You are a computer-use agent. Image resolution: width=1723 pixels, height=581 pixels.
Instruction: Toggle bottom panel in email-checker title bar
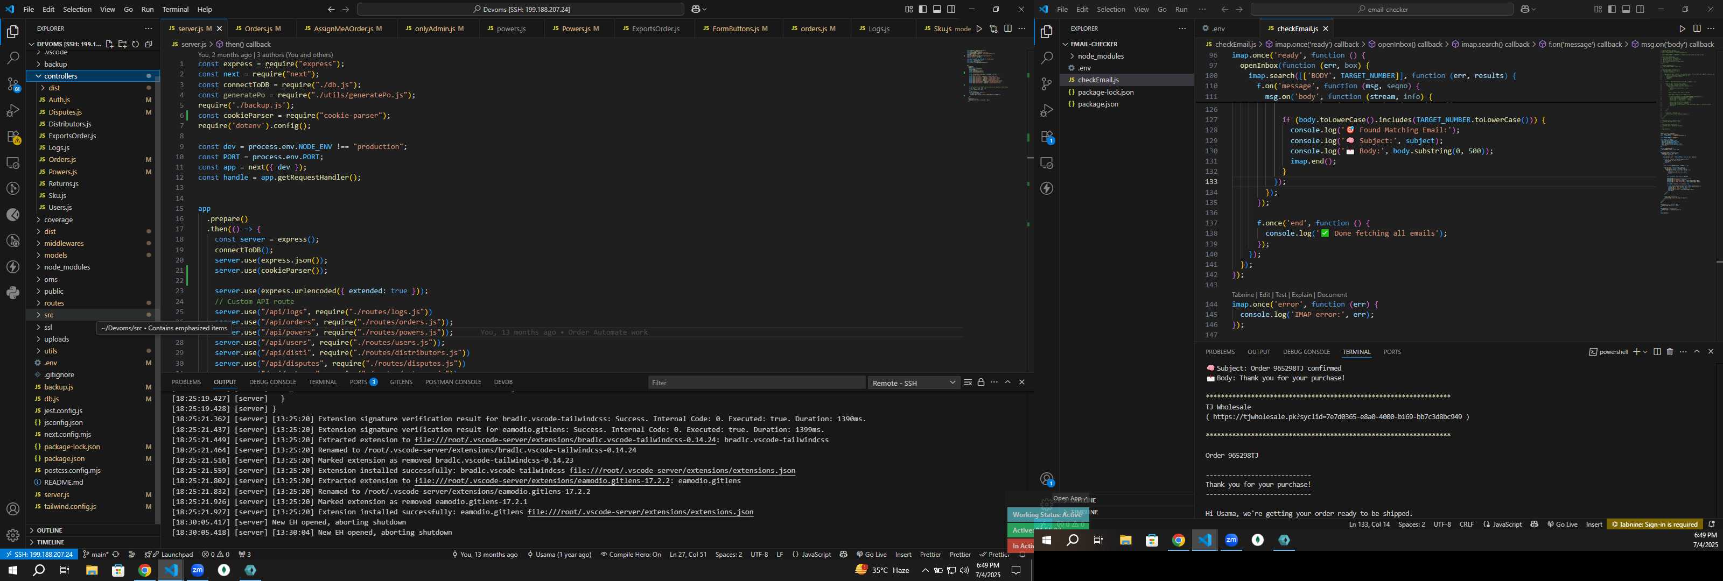coord(1626,9)
